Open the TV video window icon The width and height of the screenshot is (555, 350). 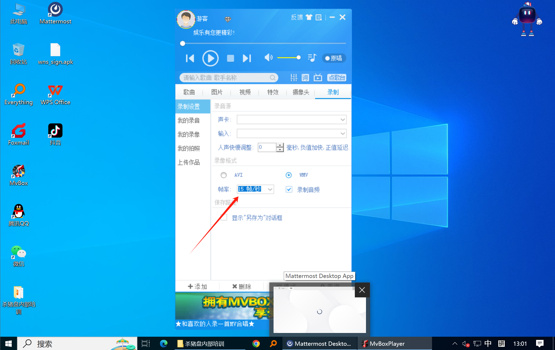318,78
